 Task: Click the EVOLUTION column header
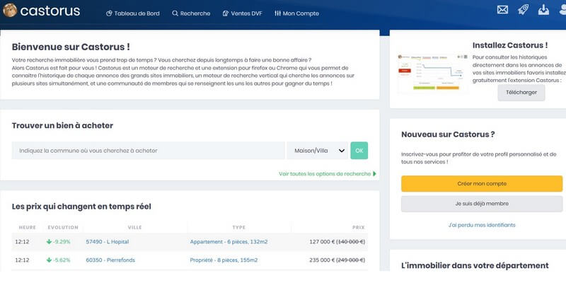[63, 227]
